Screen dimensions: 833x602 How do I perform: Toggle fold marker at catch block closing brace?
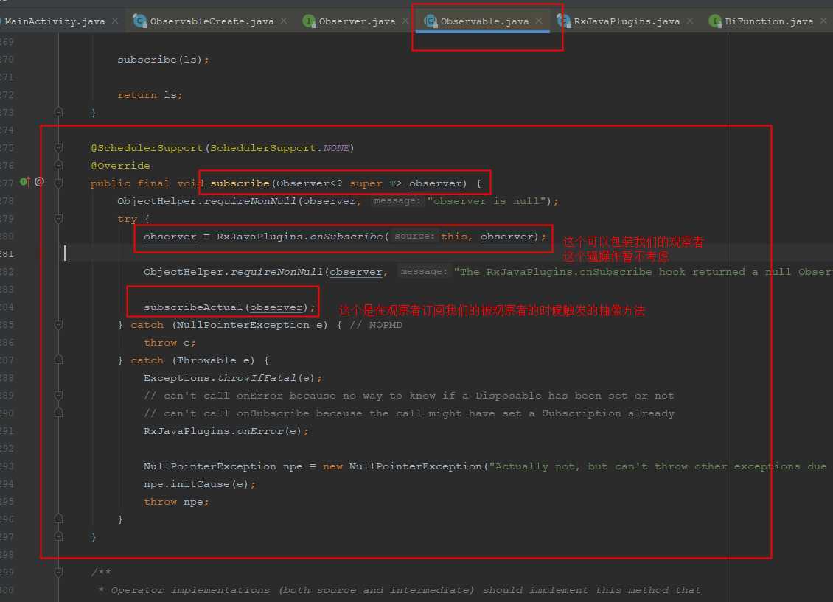(58, 519)
